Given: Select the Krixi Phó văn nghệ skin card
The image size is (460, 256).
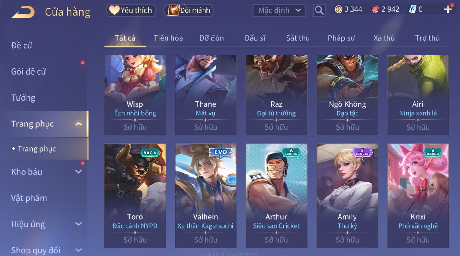Looking at the screenshot, I should 418,196.
